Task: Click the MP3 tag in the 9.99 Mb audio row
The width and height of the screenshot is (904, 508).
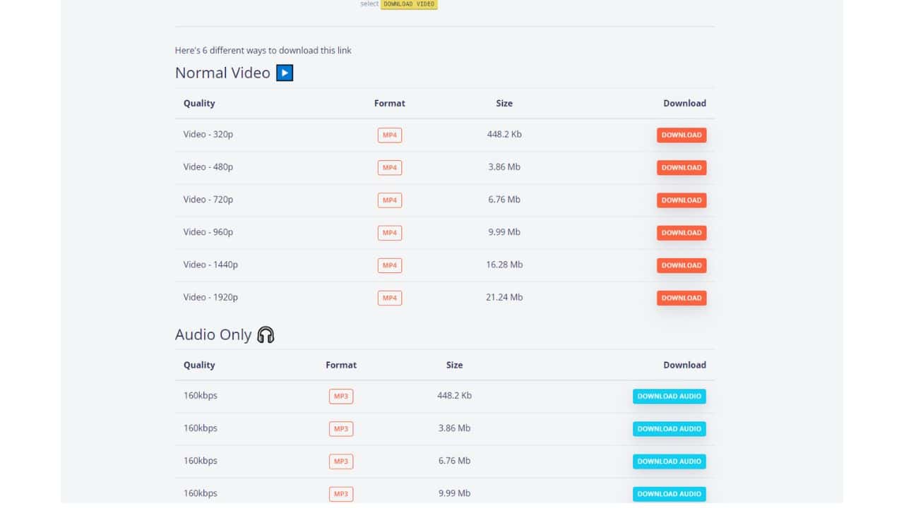Action: [x=341, y=493]
